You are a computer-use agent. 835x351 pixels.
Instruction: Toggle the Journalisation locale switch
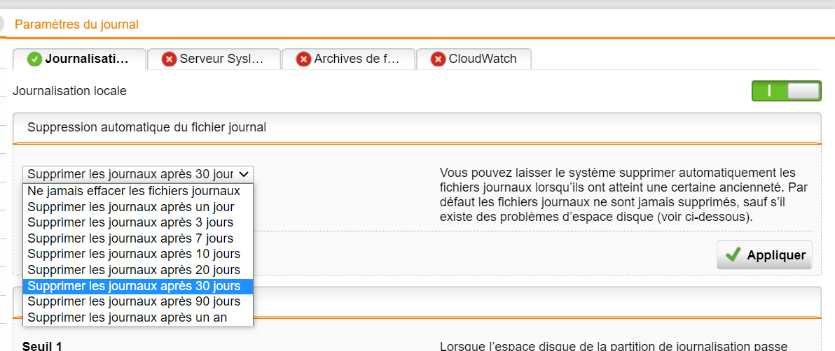(787, 91)
